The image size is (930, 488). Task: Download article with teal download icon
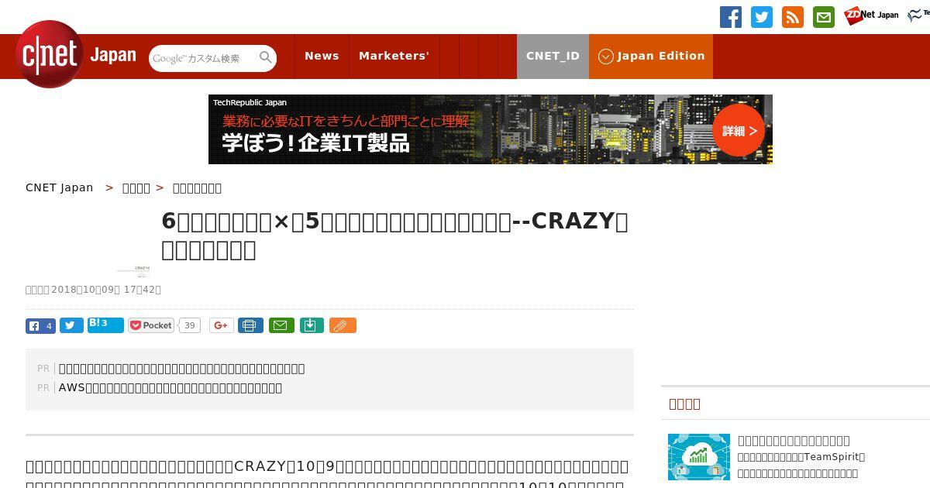[311, 326]
